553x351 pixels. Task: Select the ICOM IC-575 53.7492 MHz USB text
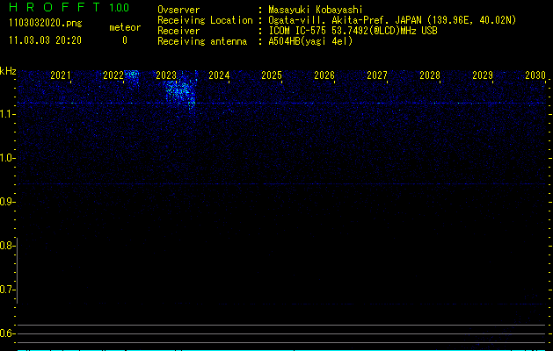(x=353, y=31)
